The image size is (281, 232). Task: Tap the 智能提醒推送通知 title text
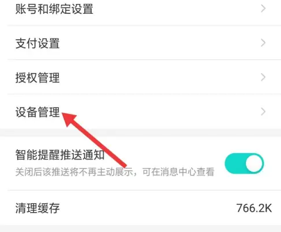tap(60, 155)
